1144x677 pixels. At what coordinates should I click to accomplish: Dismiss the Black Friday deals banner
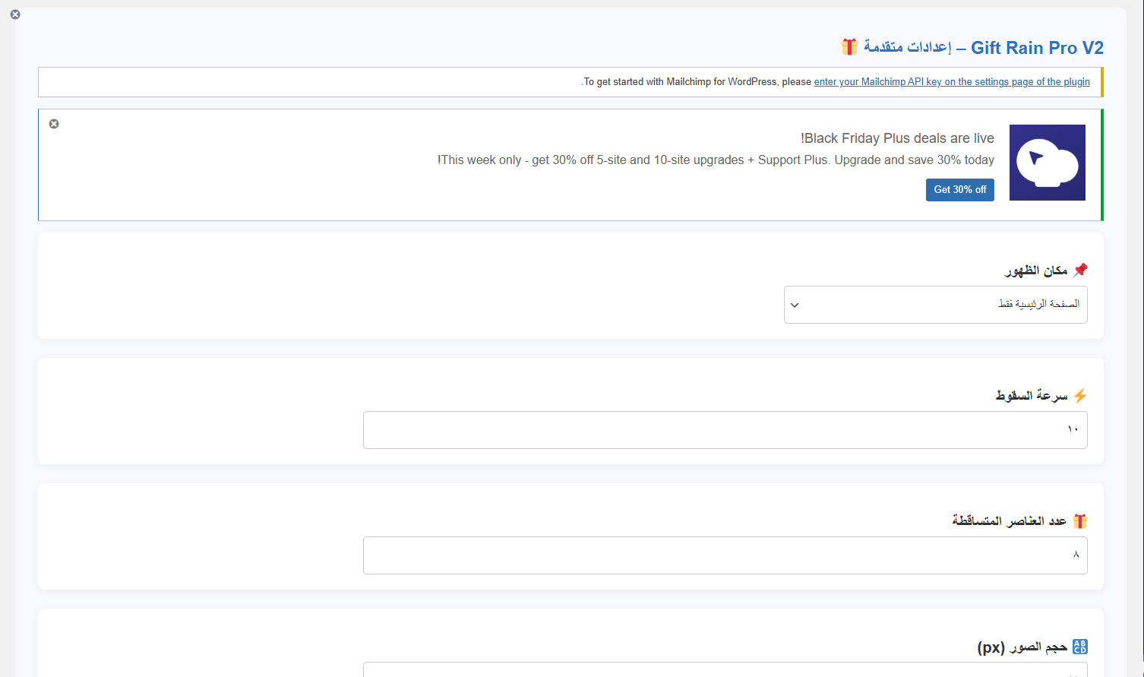[x=54, y=124]
